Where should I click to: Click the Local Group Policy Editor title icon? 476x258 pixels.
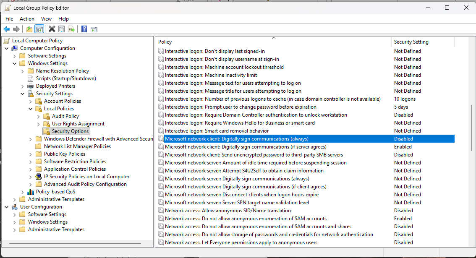click(x=8, y=8)
